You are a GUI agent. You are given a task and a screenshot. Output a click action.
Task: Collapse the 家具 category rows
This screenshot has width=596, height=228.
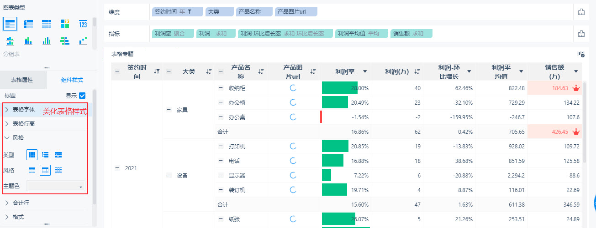(169, 110)
